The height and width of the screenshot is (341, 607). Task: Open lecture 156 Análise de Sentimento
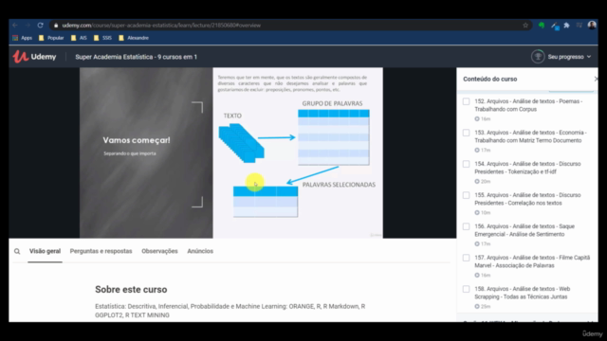(x=524, y=230)
